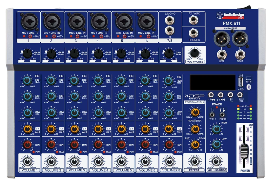Click the microphone icon above TO CH 2
The width and height of the screenshot is (266, 184).
[x=212, y=110]
